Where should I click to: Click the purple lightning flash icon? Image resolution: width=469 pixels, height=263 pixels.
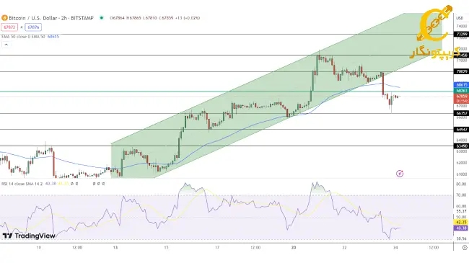[x=400, y=174]
